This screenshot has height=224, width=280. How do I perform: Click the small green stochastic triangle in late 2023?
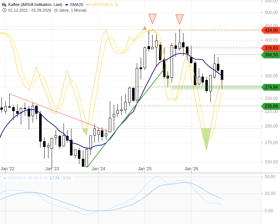85,132
